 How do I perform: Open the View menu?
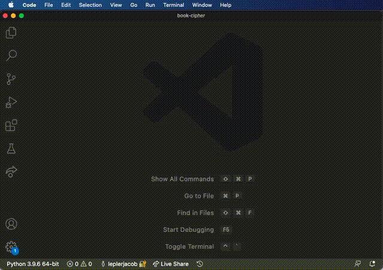tap(116, 5)
